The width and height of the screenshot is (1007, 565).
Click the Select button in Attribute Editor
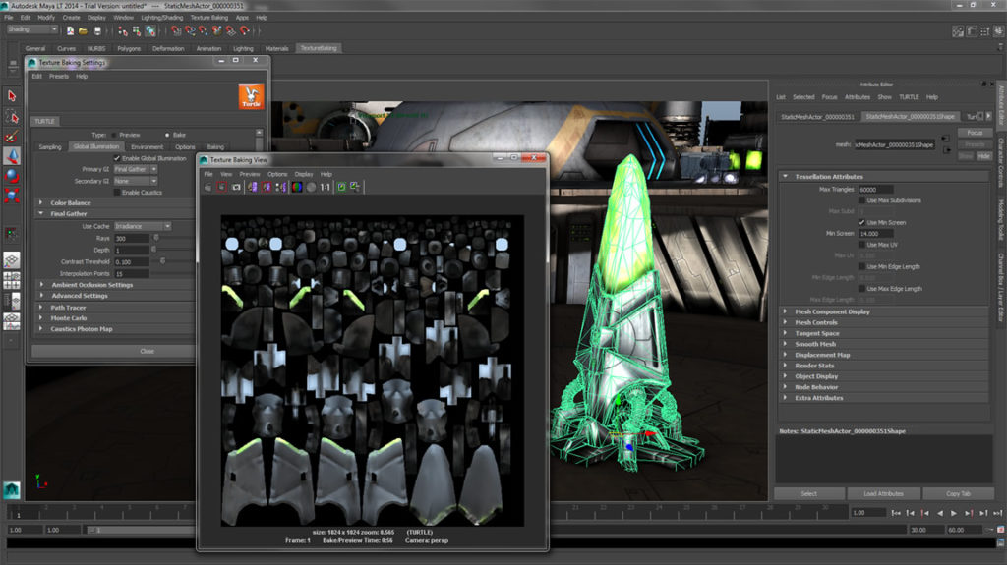point(809,493)
